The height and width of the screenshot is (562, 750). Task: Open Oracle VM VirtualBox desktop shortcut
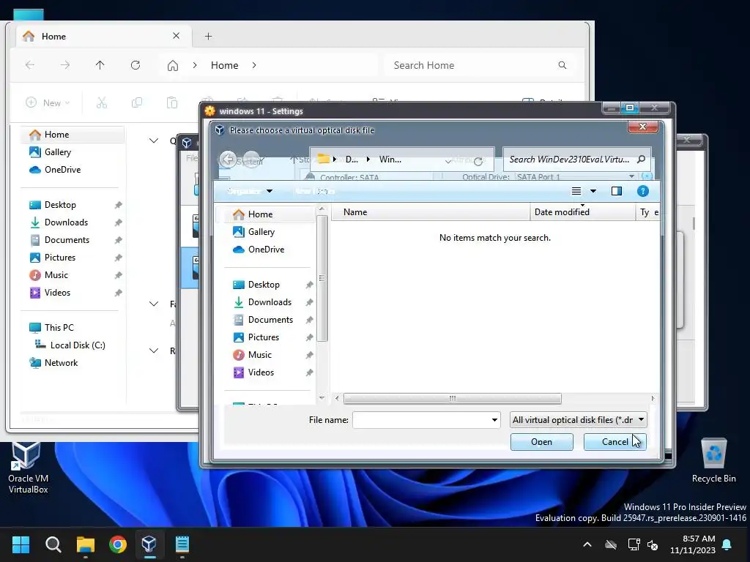click(28, 467)
